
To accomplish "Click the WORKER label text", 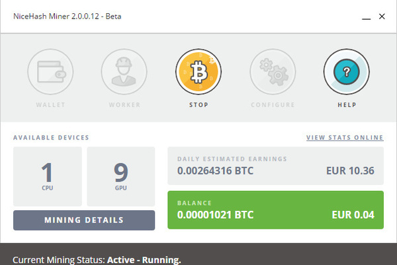I will point(124,104).
